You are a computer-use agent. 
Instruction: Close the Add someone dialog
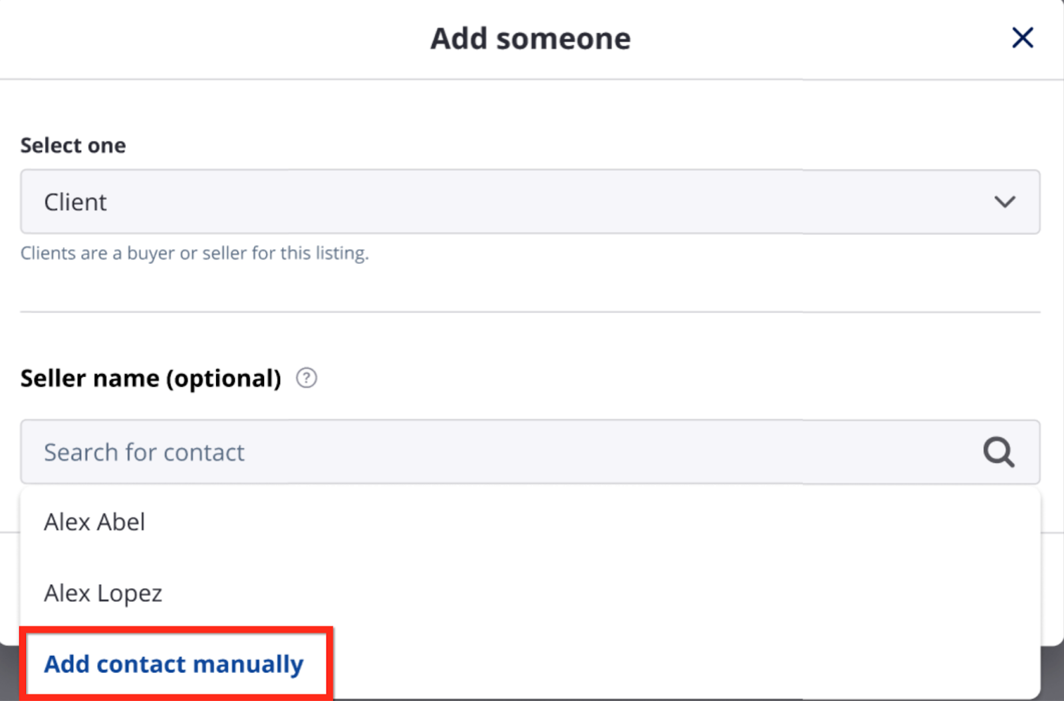coord(1022,38)
